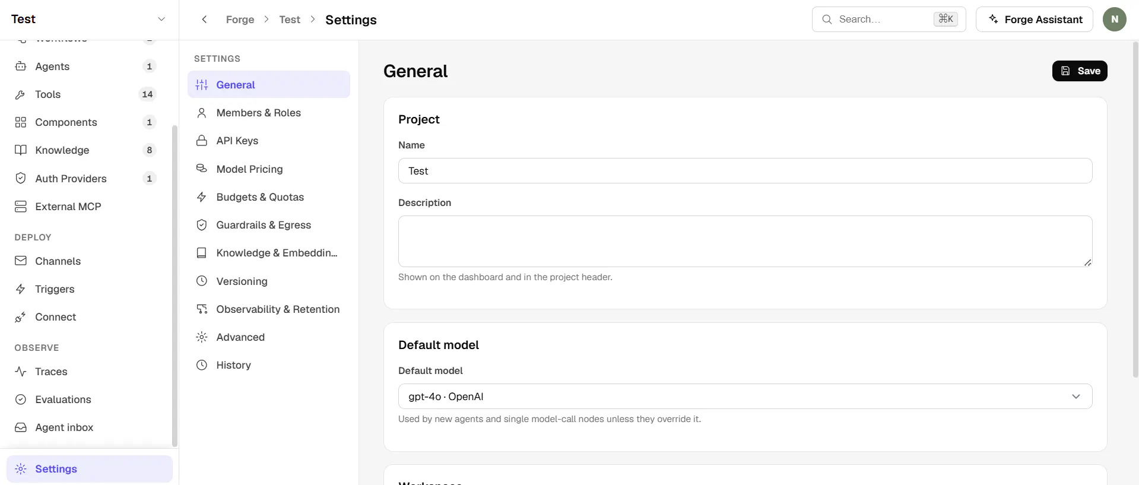This screenshot has width=1139, height=485.
Task: Click the API Keys lock icon
Action: 202,141
